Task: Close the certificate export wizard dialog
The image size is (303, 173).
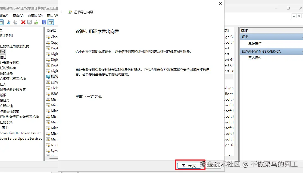Action: [220, 4]
